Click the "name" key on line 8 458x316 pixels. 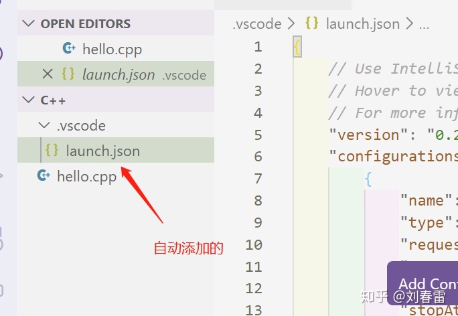pos(426,201)
